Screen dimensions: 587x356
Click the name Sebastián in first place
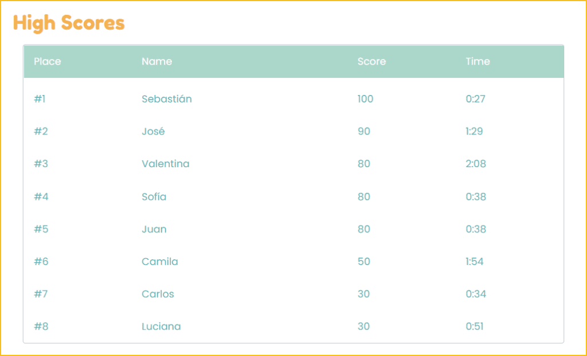tap(167, 98)
